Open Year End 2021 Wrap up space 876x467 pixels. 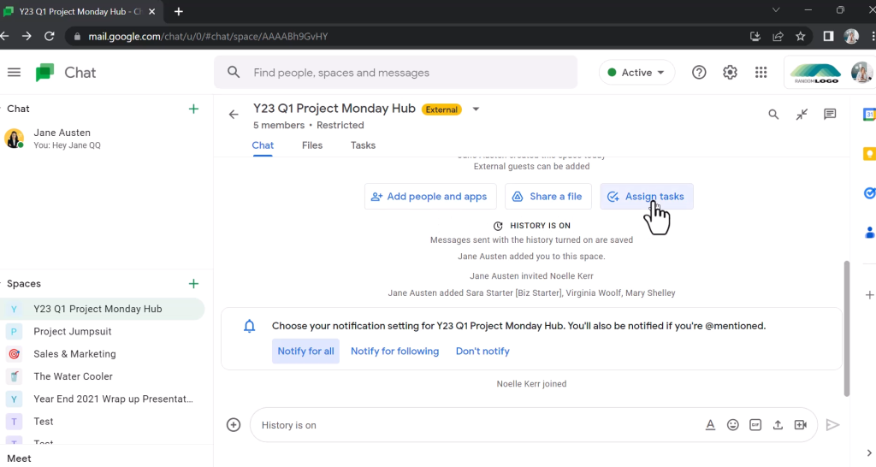103,399
